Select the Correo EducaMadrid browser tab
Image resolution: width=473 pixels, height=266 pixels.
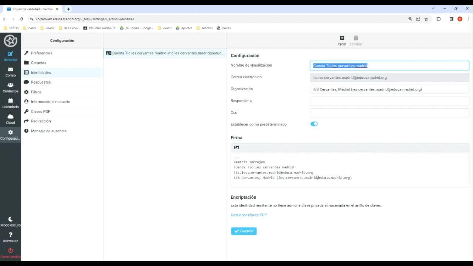pyautogui.click(x=33, y=9)
